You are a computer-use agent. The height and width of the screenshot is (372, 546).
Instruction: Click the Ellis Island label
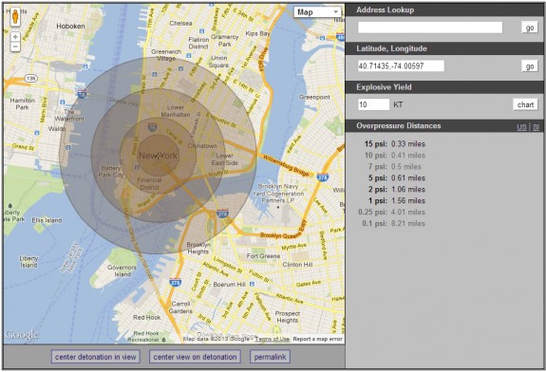47,220
